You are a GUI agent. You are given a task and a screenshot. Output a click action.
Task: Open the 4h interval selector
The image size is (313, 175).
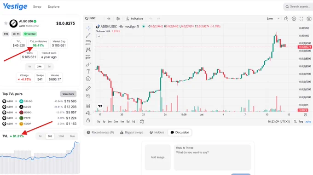(109, 18)
